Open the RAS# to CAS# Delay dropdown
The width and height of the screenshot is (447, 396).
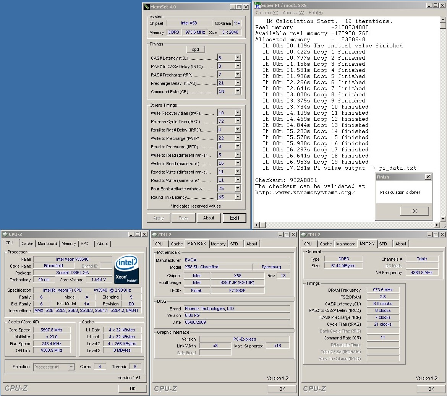click(238, 66)
